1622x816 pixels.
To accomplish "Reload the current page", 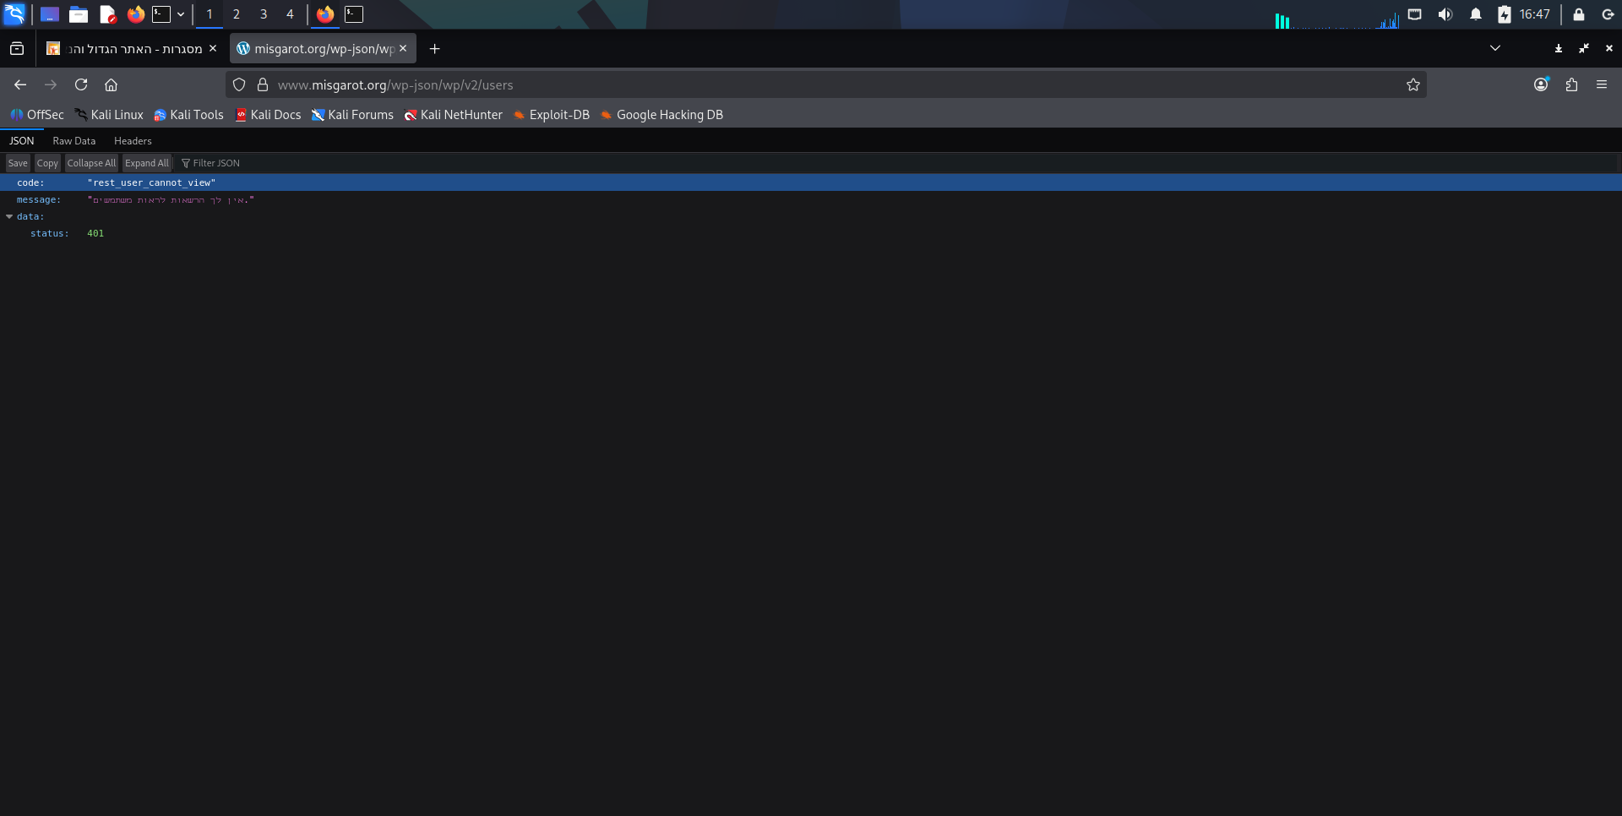I will (81, 84).
